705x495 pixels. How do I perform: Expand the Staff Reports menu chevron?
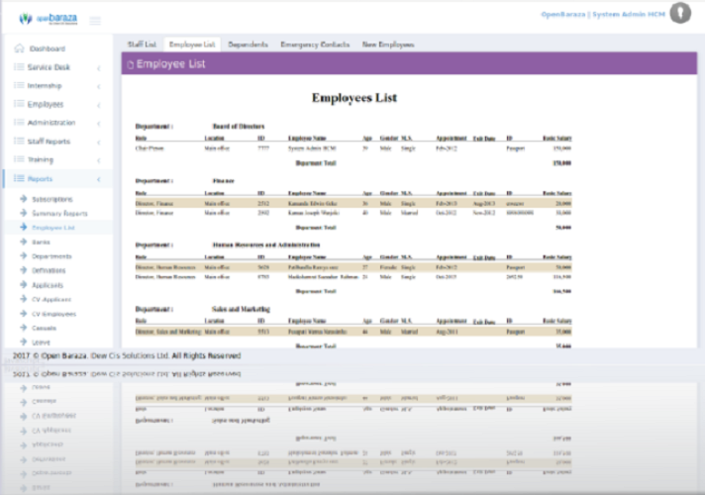pyautogui.click(x=98, y=143)
